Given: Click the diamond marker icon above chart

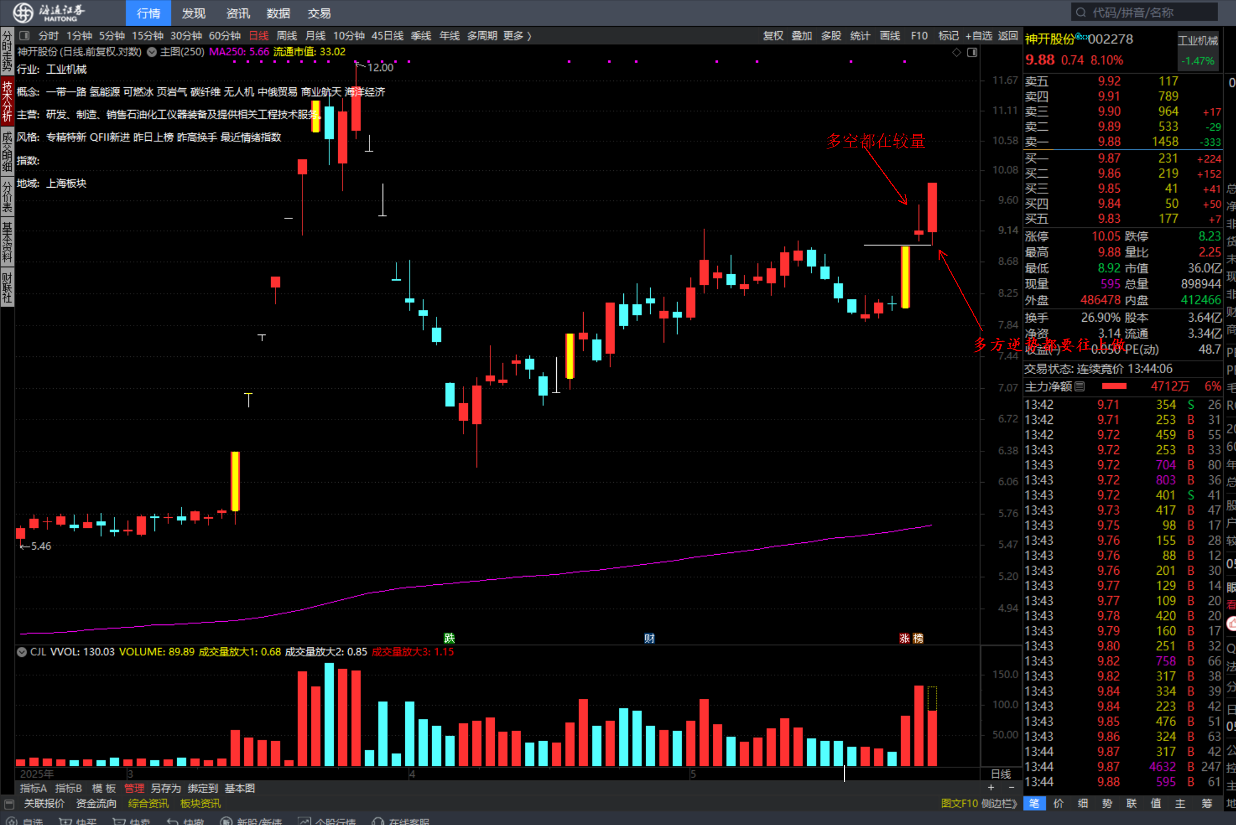Looking at the screenshot, I should pos(956,52).
